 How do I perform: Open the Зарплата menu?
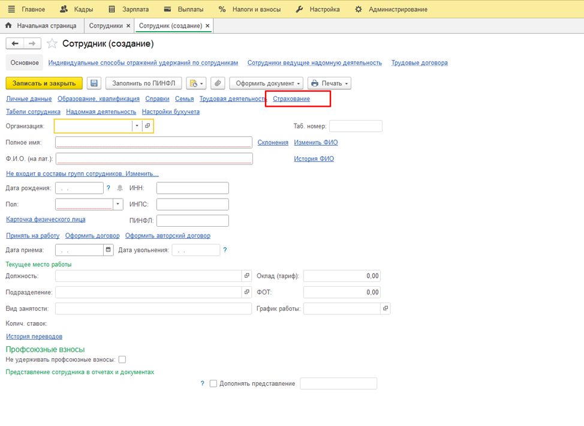(x=128, y=10)
